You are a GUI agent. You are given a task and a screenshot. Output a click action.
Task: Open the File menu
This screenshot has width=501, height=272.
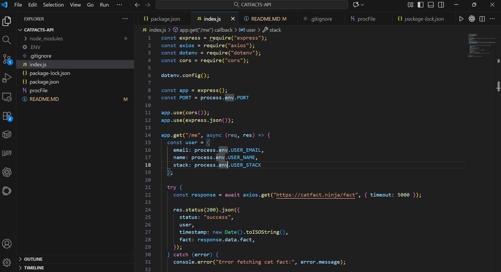pos(18,5)
